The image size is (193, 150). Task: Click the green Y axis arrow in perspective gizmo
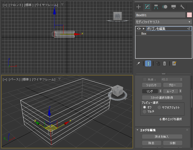pos(38,123)
